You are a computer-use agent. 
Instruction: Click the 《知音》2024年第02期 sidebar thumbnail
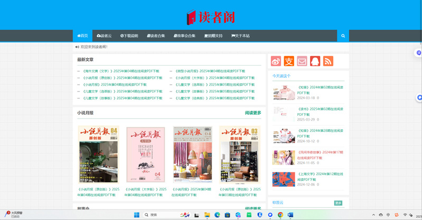tap(284, 93)
